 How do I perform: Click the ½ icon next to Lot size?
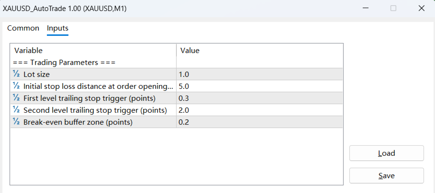tap(16, 74)
